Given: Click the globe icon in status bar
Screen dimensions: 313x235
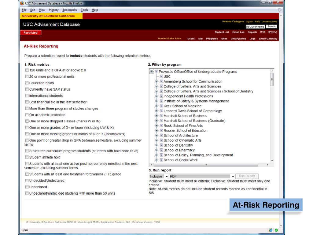Looking at the screenshot, I should click(x=271, y=230).
